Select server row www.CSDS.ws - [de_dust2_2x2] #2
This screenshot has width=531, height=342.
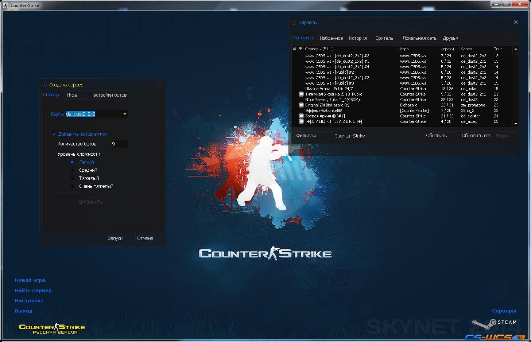pyautogui.click(x=405, y=56)
